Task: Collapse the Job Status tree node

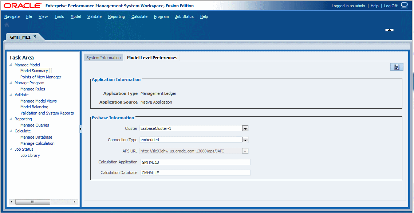Action: [11, 149]
